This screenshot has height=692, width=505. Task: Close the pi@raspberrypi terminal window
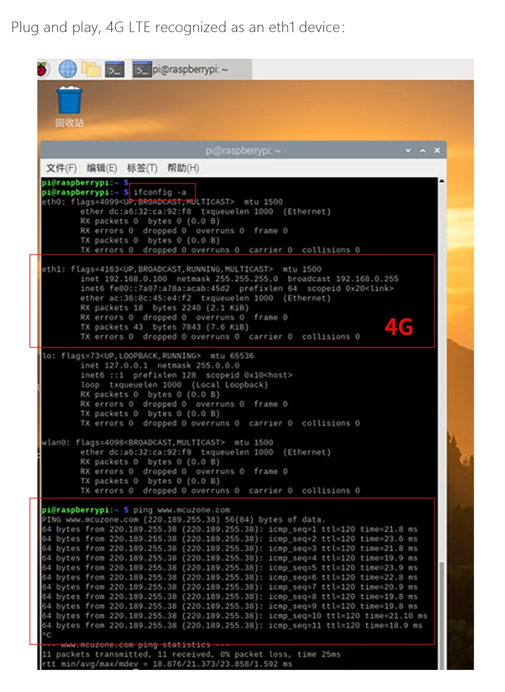[x=437, y=151]
